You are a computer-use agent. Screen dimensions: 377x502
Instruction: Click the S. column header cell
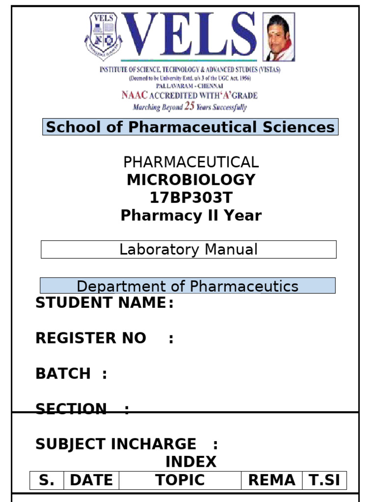click(47, 480)
